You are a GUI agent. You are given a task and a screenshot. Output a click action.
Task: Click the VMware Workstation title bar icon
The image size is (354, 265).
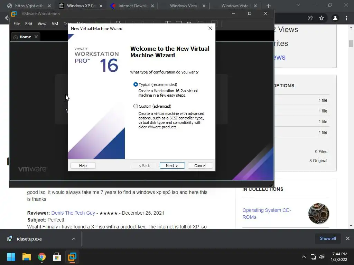pyautogui.click(x=14, y=14)
